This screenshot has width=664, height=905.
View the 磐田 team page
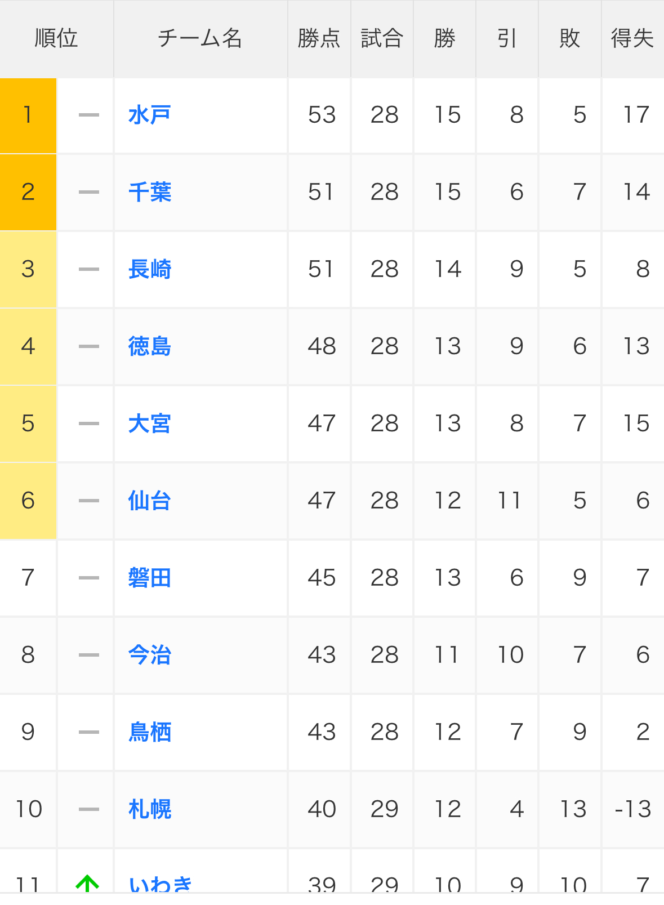point(149,578)
